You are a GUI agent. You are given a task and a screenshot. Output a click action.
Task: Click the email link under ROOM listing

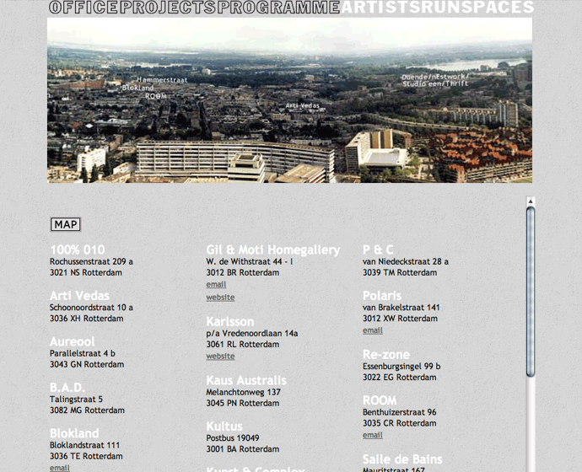pos(372,435)
